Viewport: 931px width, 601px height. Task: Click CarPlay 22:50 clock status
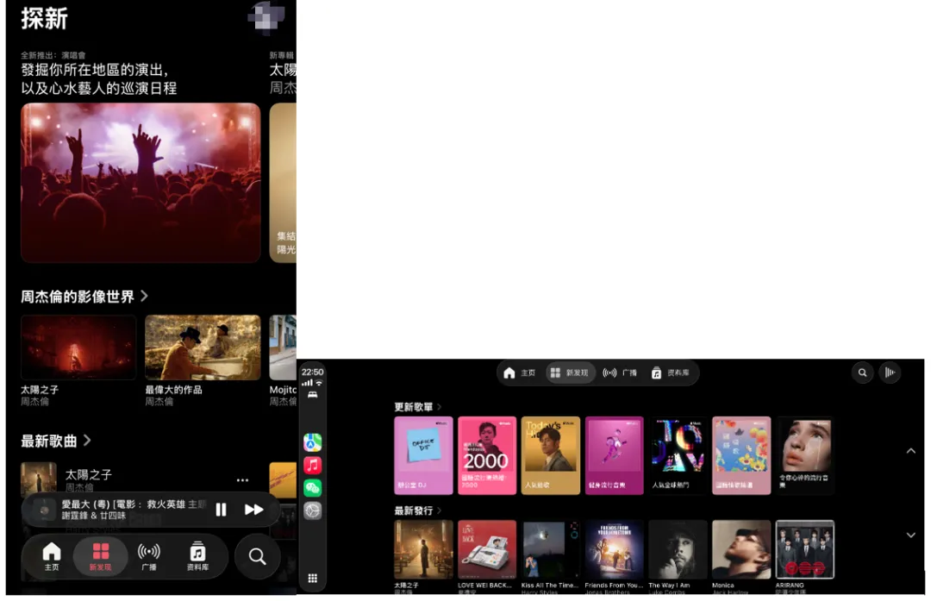click(312, 372)
